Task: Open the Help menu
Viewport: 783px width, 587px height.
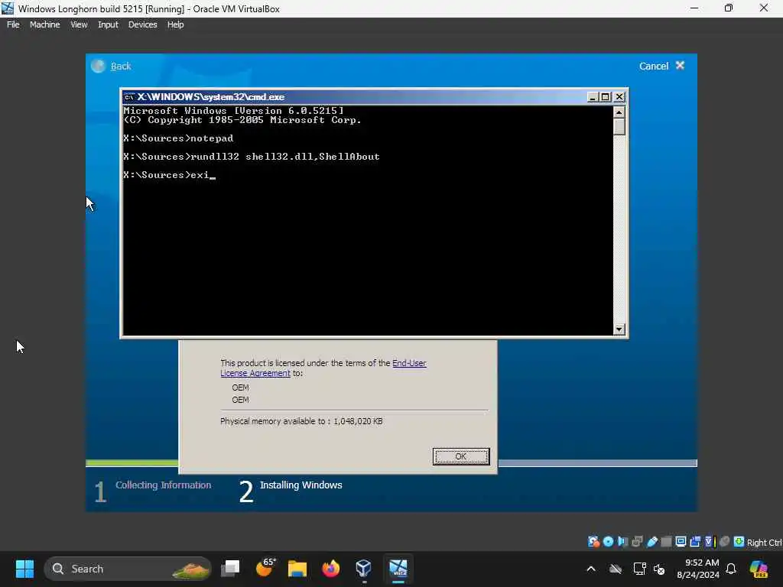Action: pos(175,24)
